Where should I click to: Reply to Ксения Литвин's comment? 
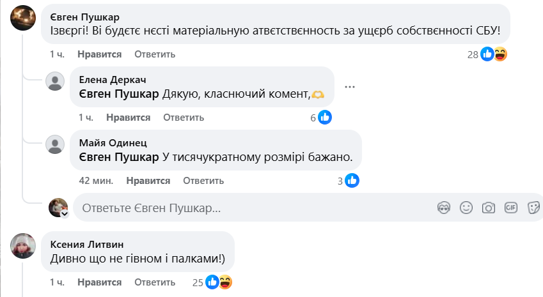(x=155, y=282)
